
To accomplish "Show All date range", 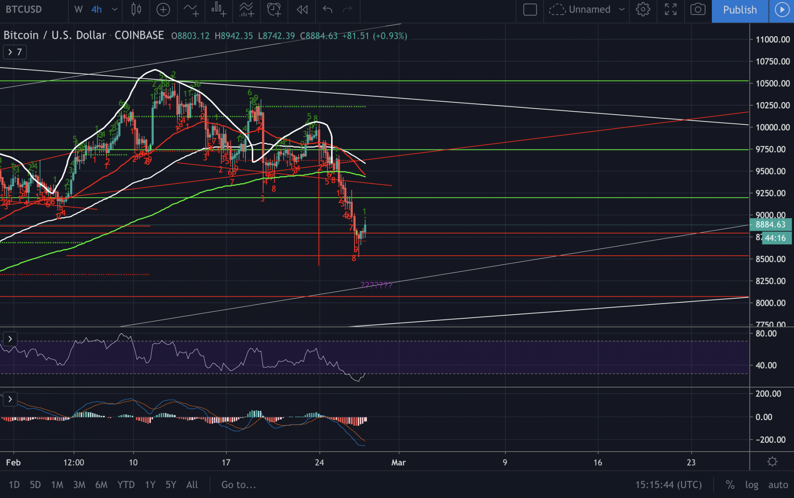I will click(x=192, y=485).
